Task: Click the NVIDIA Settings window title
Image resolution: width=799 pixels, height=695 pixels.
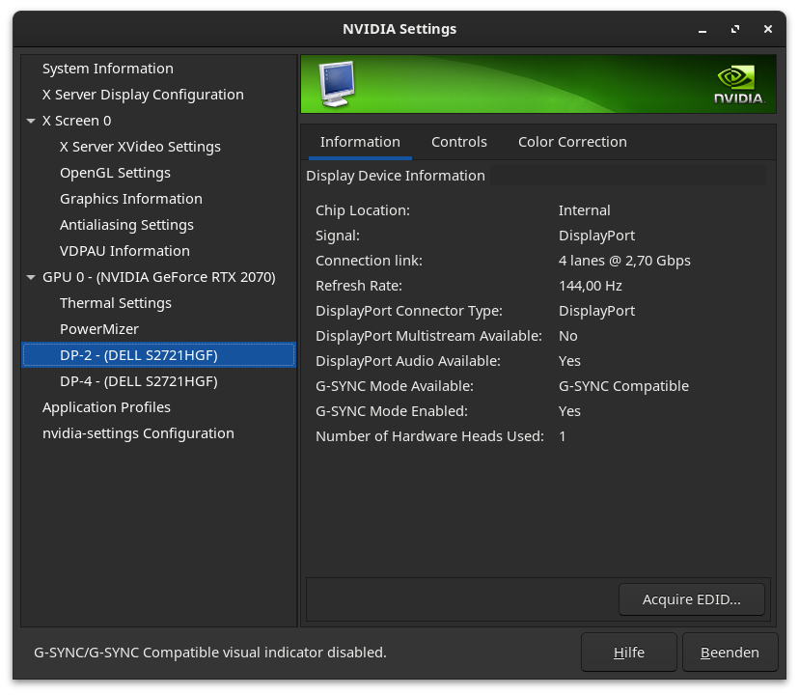Action: click(399, 29)
